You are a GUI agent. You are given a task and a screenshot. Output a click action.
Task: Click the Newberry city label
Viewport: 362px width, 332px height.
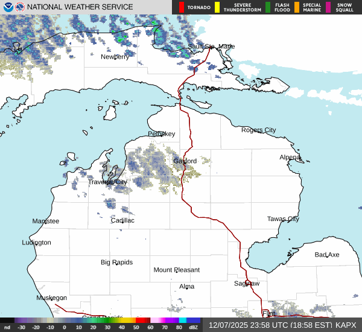[115, 57]
